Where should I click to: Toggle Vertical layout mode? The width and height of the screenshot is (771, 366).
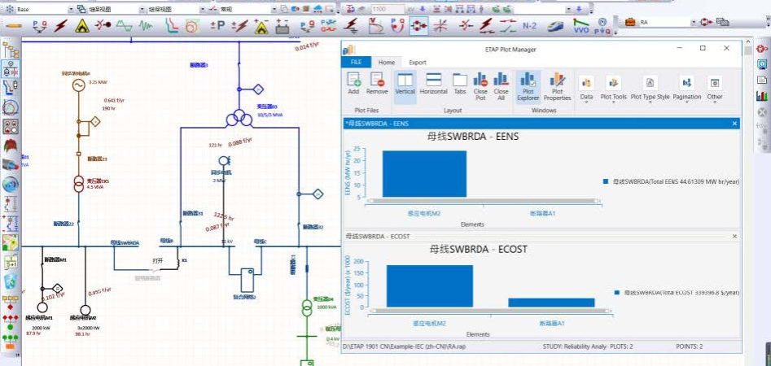[405, 84]
